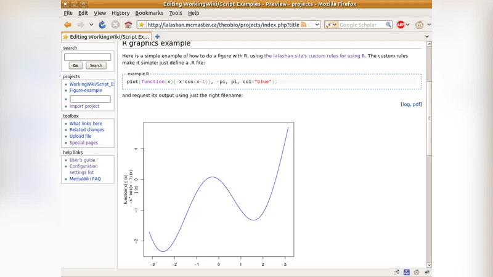Click the Go button under search

(x=75, y=66)
